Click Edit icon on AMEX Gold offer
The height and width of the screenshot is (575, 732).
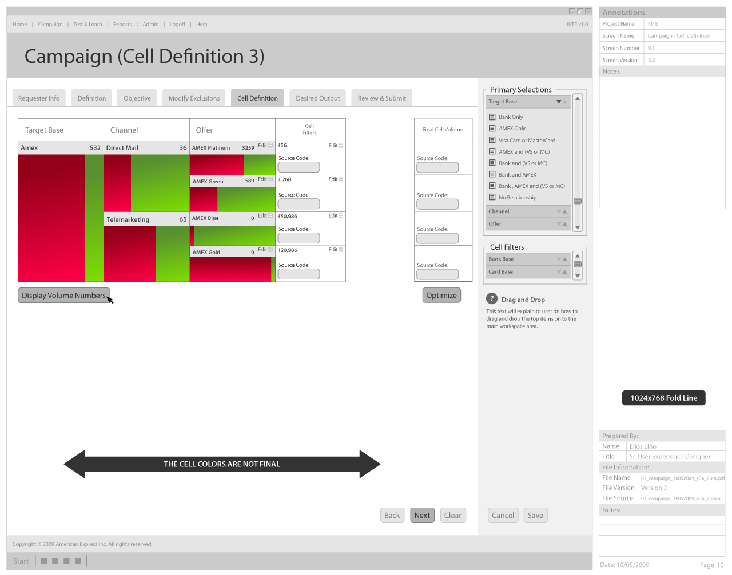[270, 250]
